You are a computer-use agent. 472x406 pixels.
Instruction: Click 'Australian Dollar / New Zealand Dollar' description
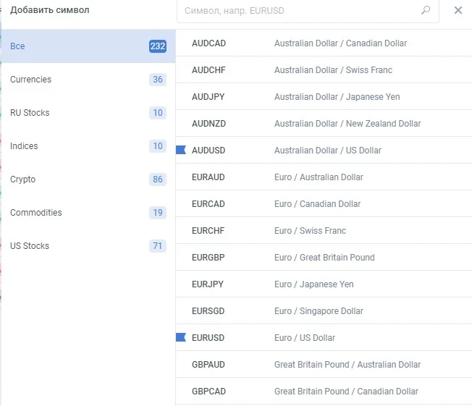pos(347,124)
